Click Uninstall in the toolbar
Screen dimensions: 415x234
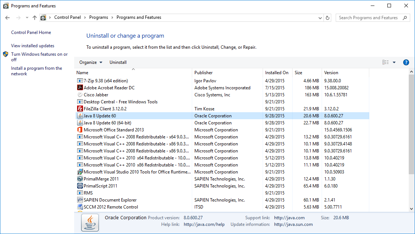(x=118, y=62)
